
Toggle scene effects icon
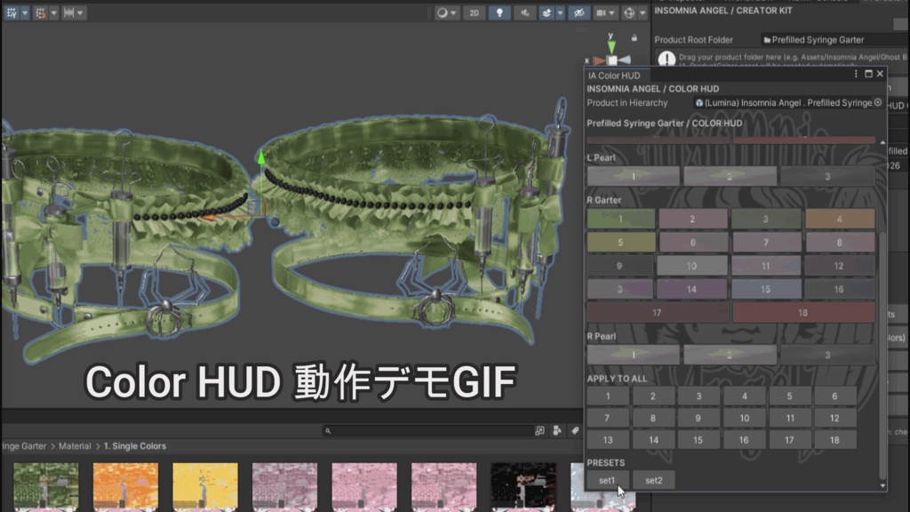547,12
